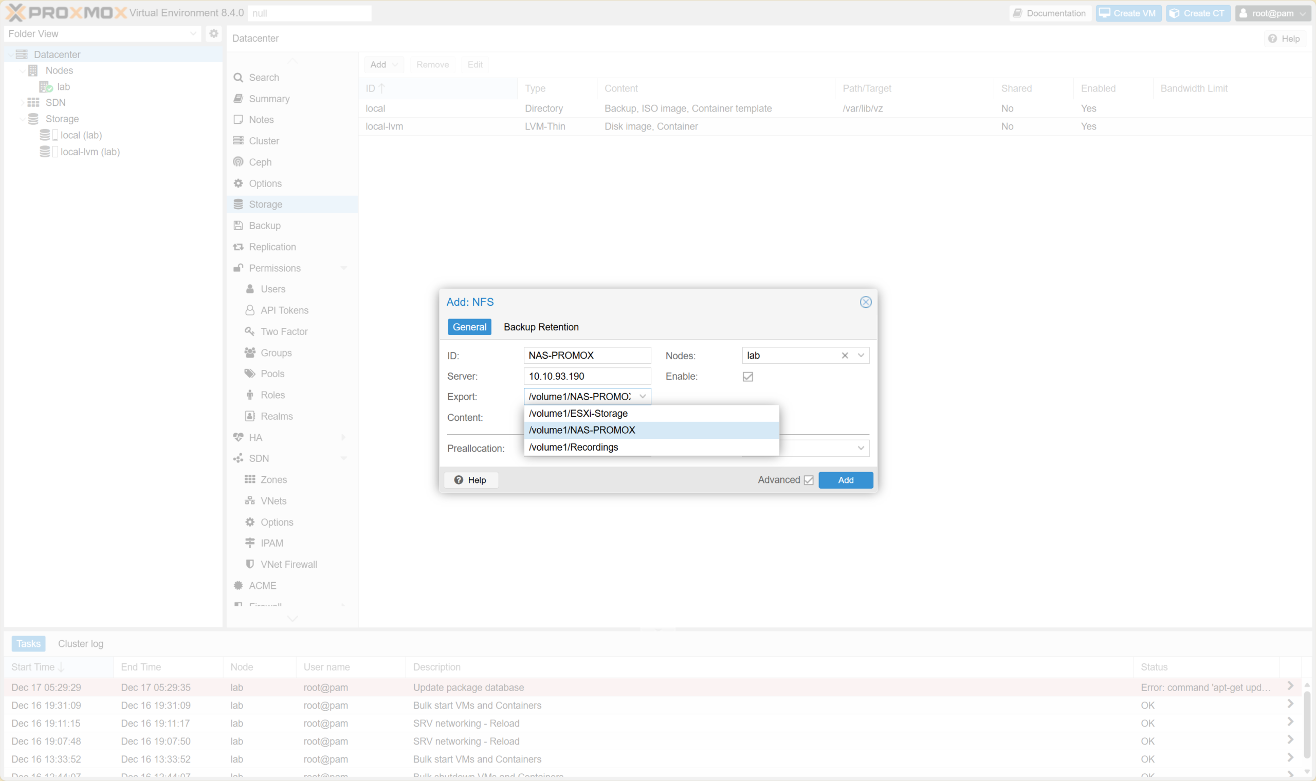Click inside the Server address field

pos(587,376)
